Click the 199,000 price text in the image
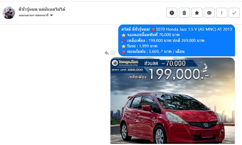Image resolution: width=242 pixels, height=145 pixels. (179, 74)
